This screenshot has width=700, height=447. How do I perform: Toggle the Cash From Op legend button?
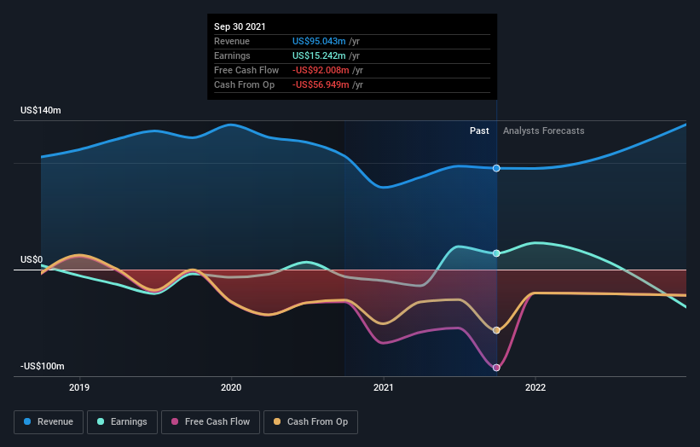[310, 422]
